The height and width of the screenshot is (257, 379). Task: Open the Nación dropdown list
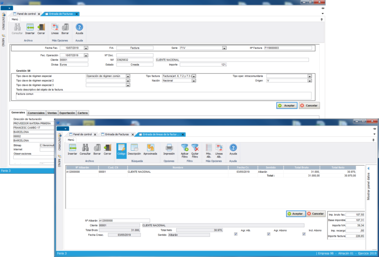[195, 81]
